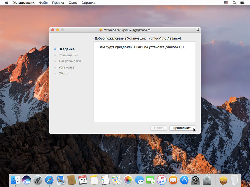Open Photos from the Dock
This screenshot has width=250, height=187.
[128, 180]
